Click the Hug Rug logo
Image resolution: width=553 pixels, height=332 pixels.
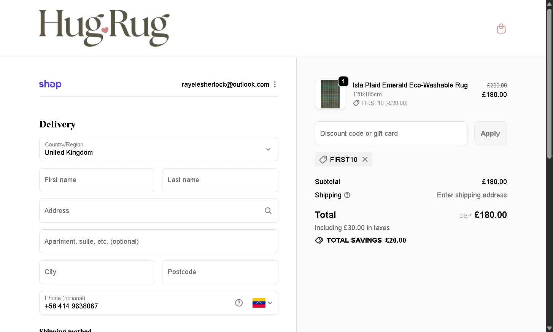(x=104, y=29)
